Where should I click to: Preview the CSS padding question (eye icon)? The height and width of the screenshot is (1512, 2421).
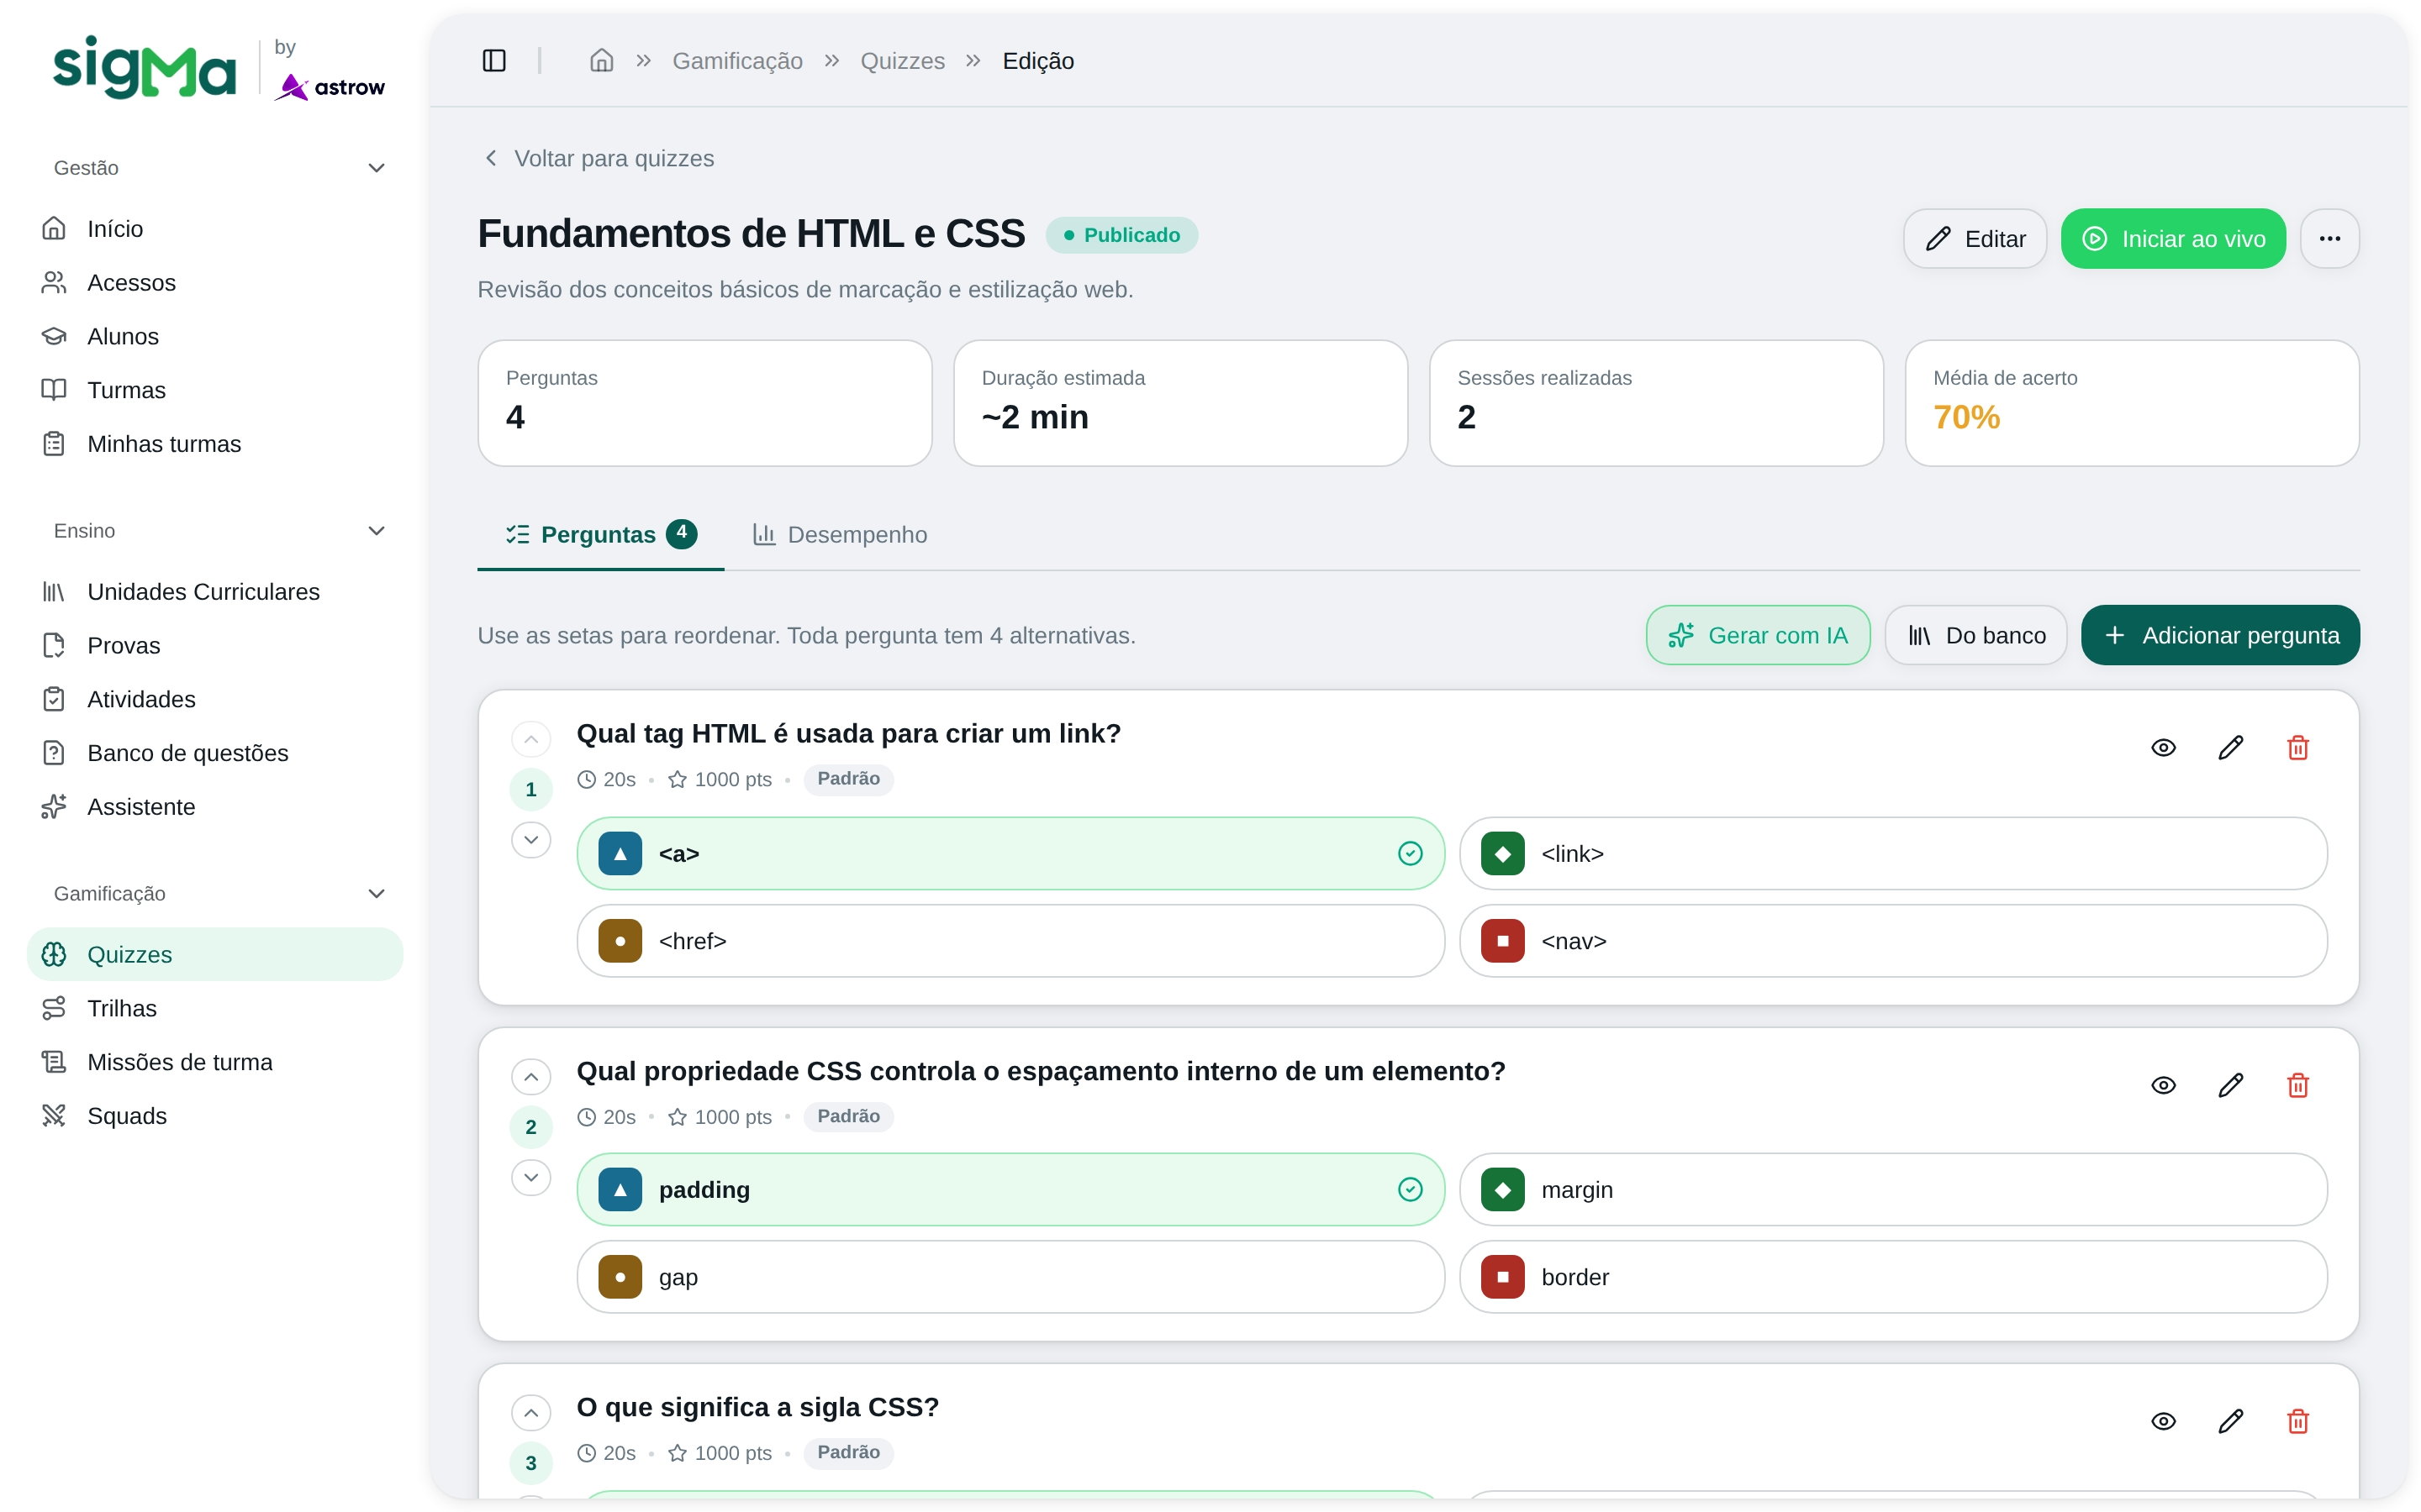point(2163,1085)
